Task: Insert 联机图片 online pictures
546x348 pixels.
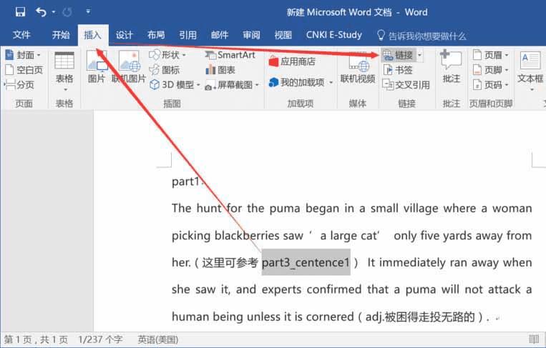Action: click(x=129, y=67)
